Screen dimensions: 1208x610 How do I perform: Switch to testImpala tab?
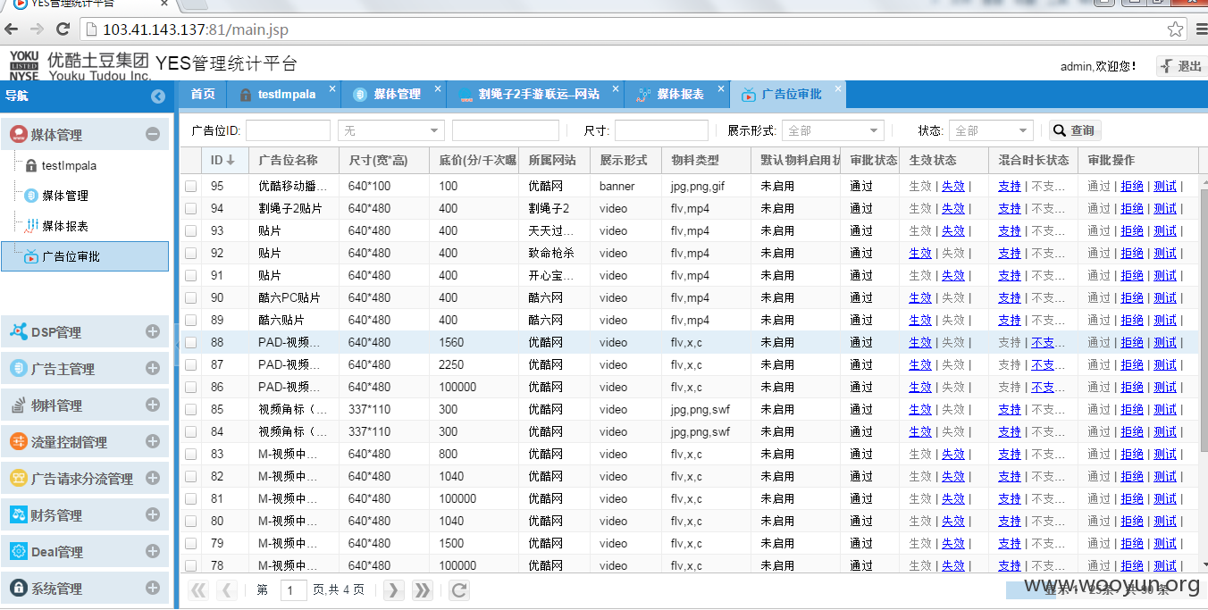tap(286, 95)
